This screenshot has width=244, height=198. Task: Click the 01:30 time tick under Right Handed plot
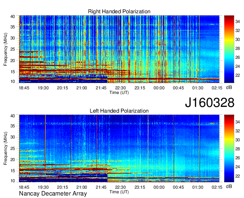(198, 88)
